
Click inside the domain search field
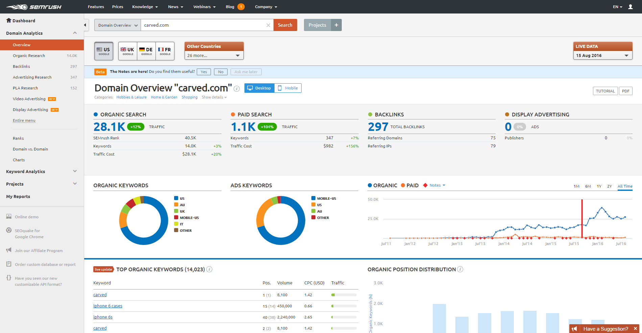203,25
